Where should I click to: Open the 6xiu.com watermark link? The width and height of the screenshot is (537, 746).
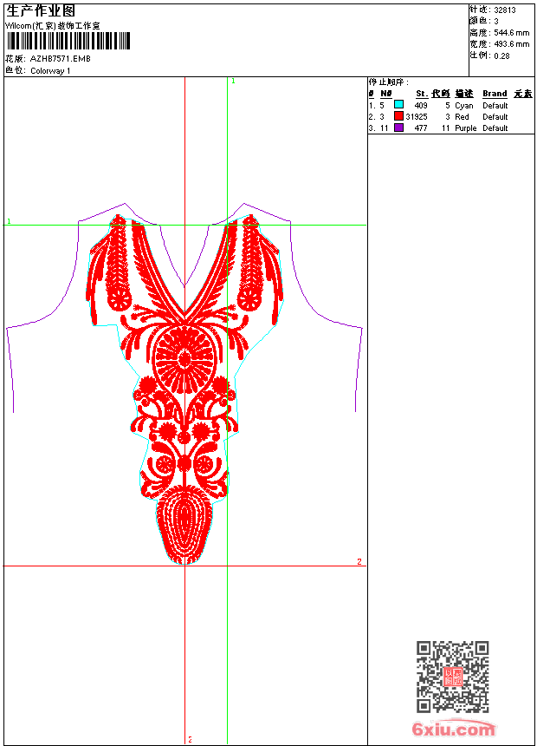coord(453,730)
